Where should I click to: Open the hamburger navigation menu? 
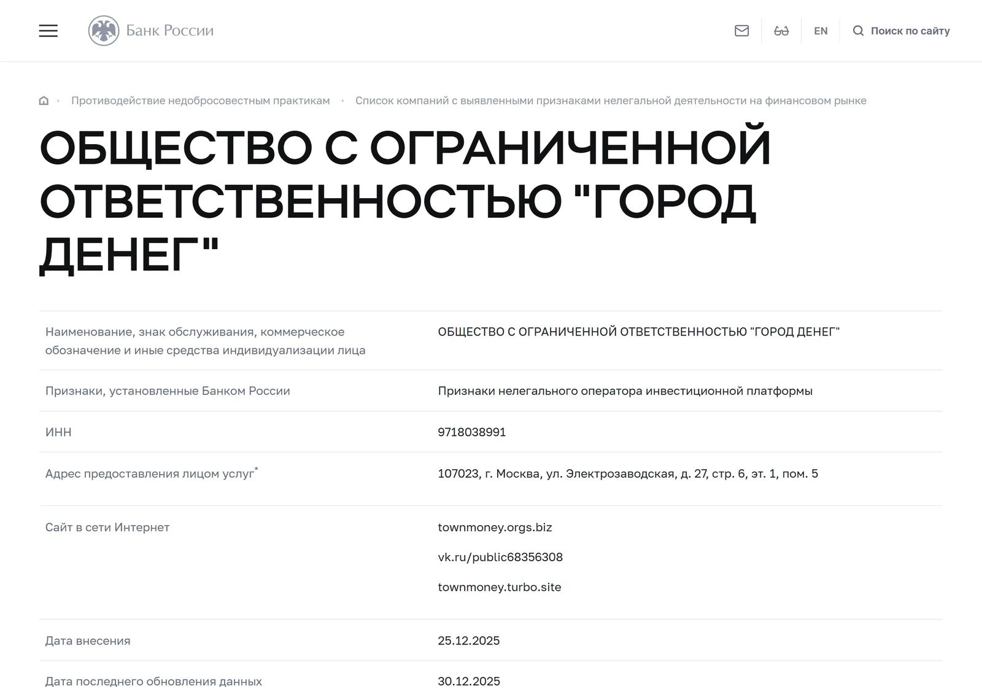(48, 31)
